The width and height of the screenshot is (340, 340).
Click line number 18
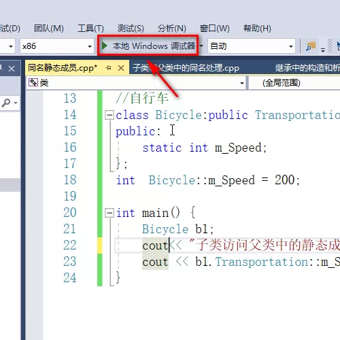[x=70, y=180]
